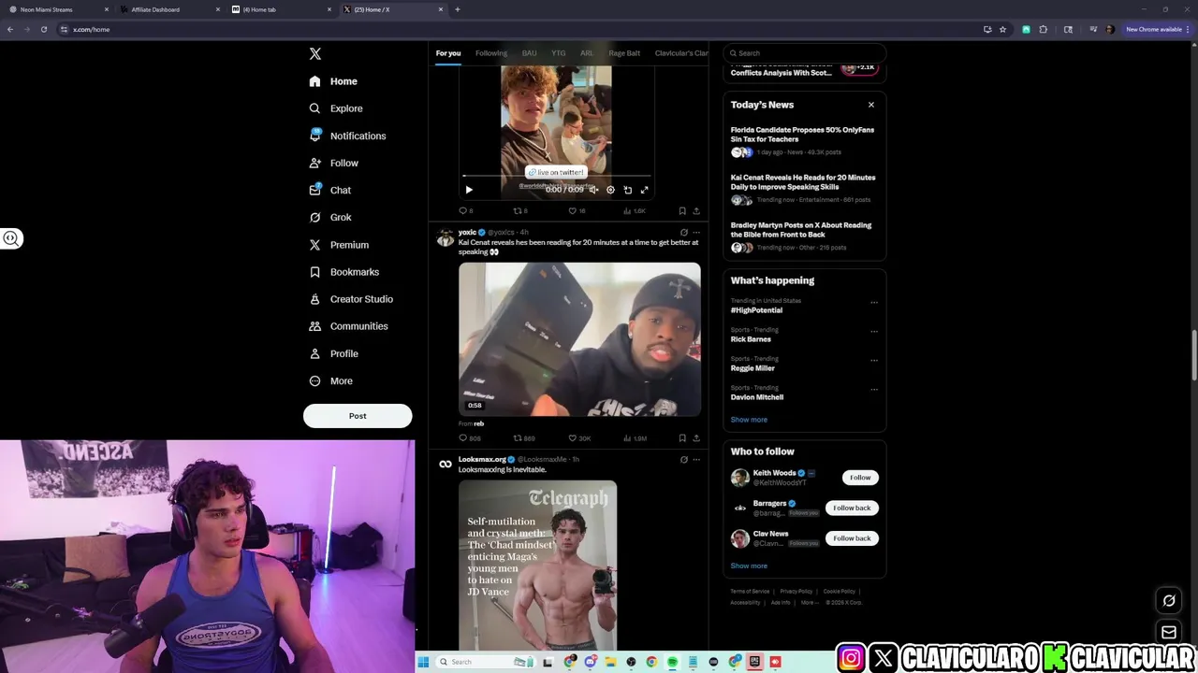Open options for #HighPotential trend
This screenshot has height=673, width=1198.
point(874,302)
